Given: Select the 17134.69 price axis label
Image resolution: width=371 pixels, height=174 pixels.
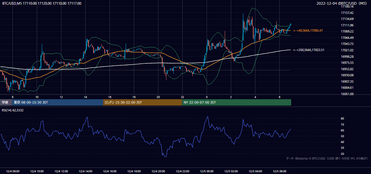Looking at the screenshot, I should (347, 19).
